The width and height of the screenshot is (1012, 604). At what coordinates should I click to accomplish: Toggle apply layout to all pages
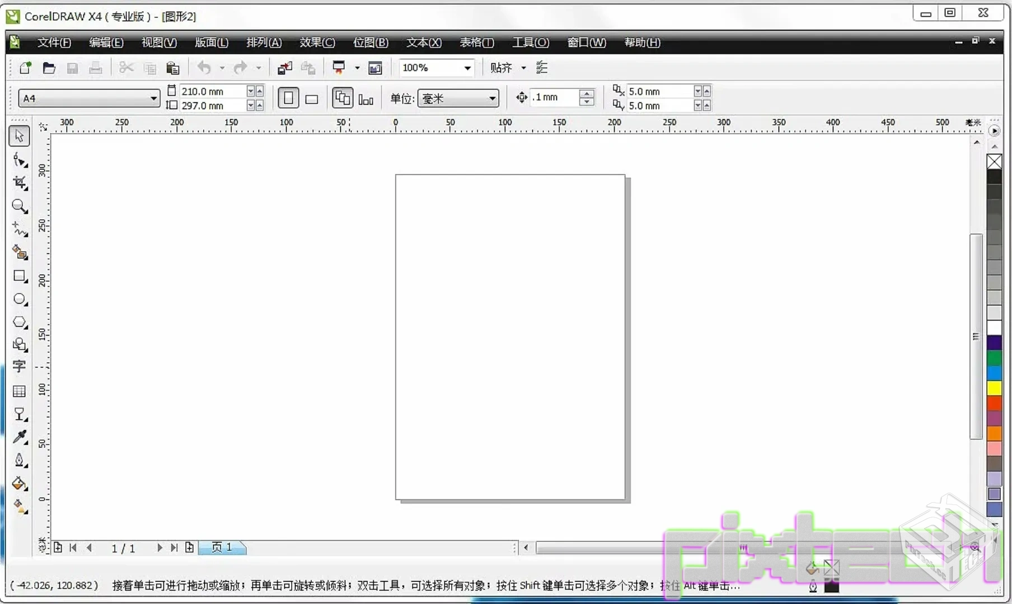click(343, 98)
